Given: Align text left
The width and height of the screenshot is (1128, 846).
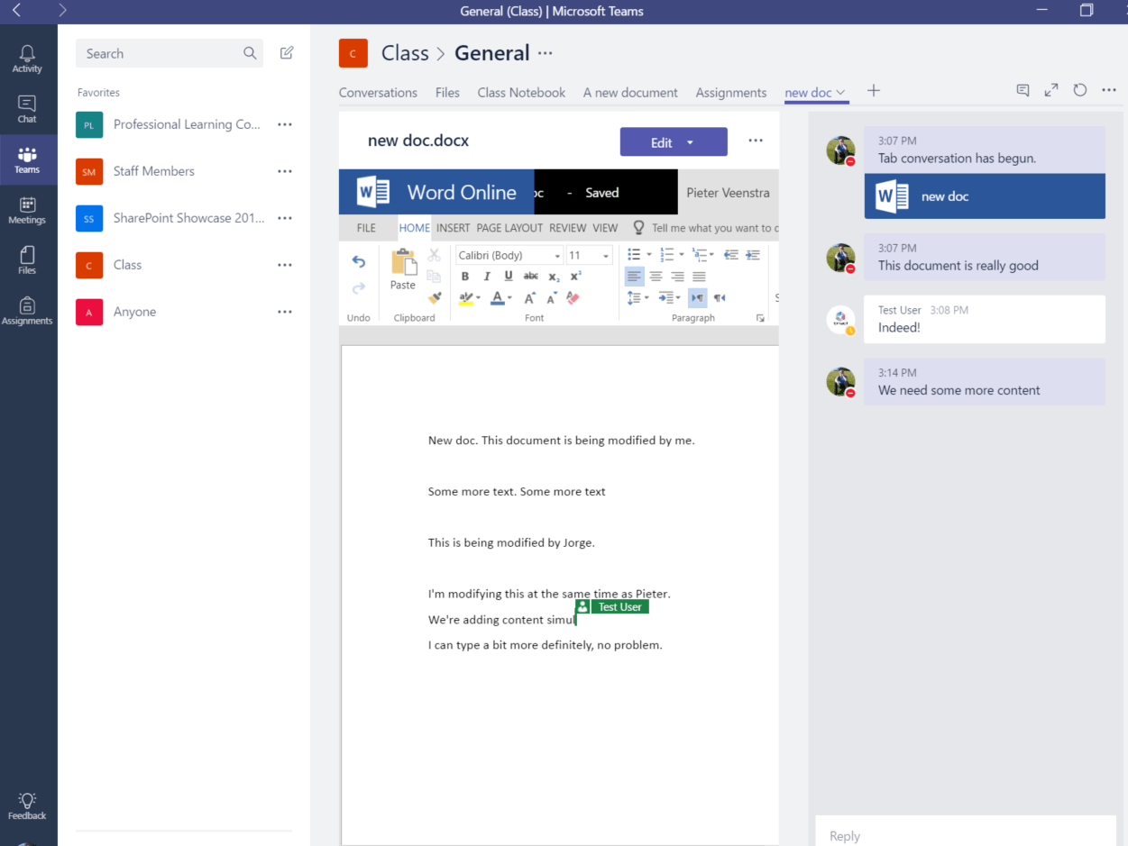Looking at the screenshot, I should 635,277.
